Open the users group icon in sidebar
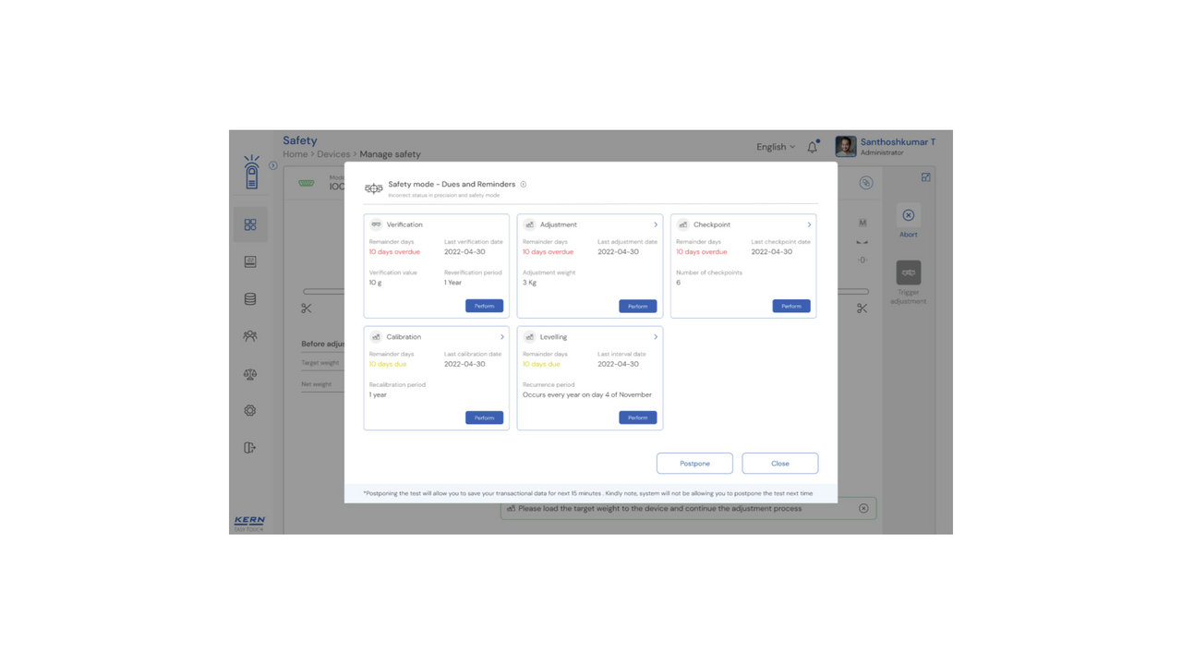The image size is (1182, 665). click(250, 336)
